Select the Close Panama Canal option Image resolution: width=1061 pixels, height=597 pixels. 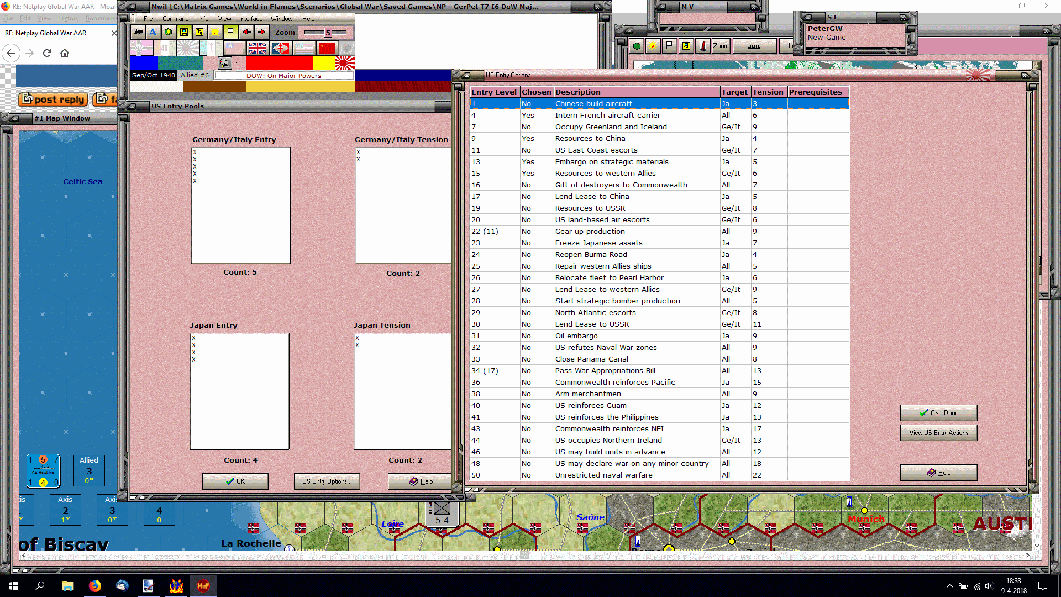click(659, 359)
